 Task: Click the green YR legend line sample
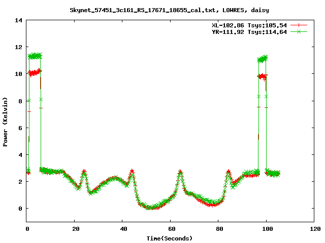(x=299, y=32)
